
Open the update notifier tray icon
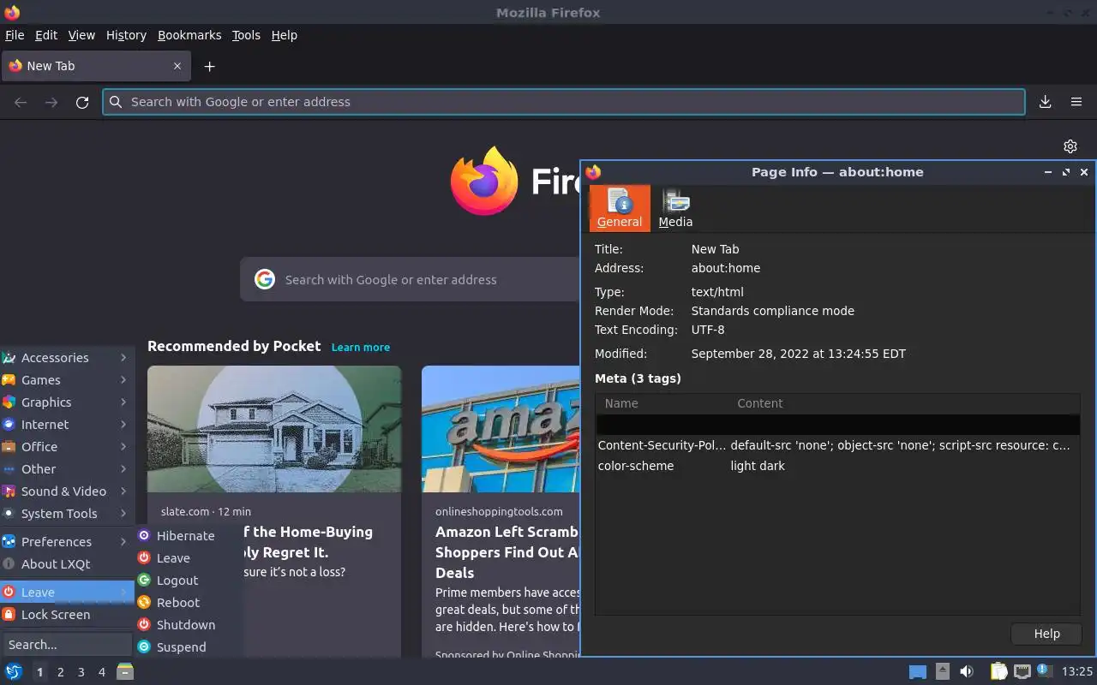(1044, 670)
